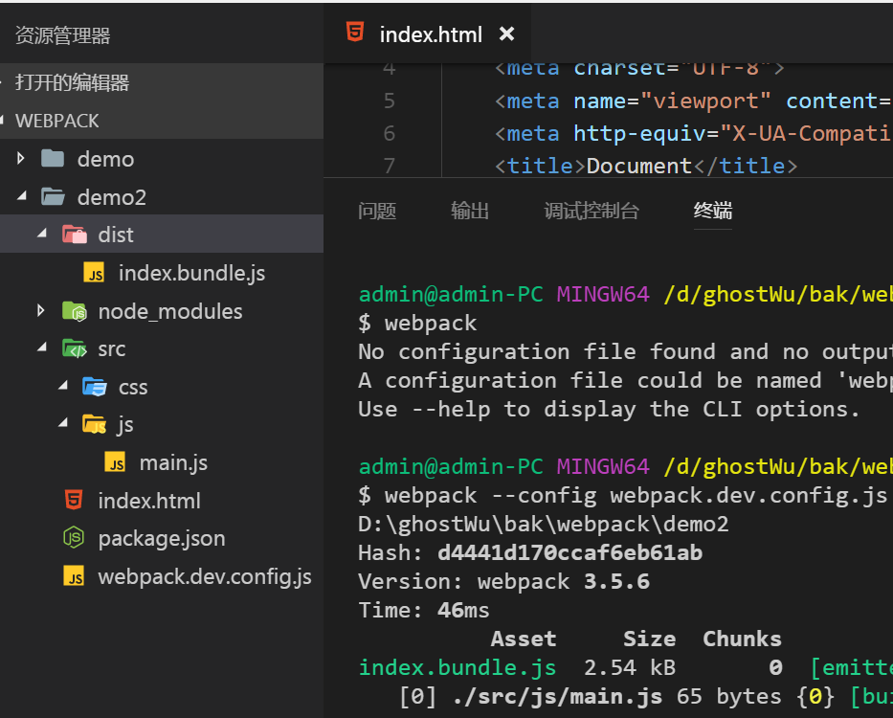
Task: Collapse the css folder arrow
Action: (64, 387)
